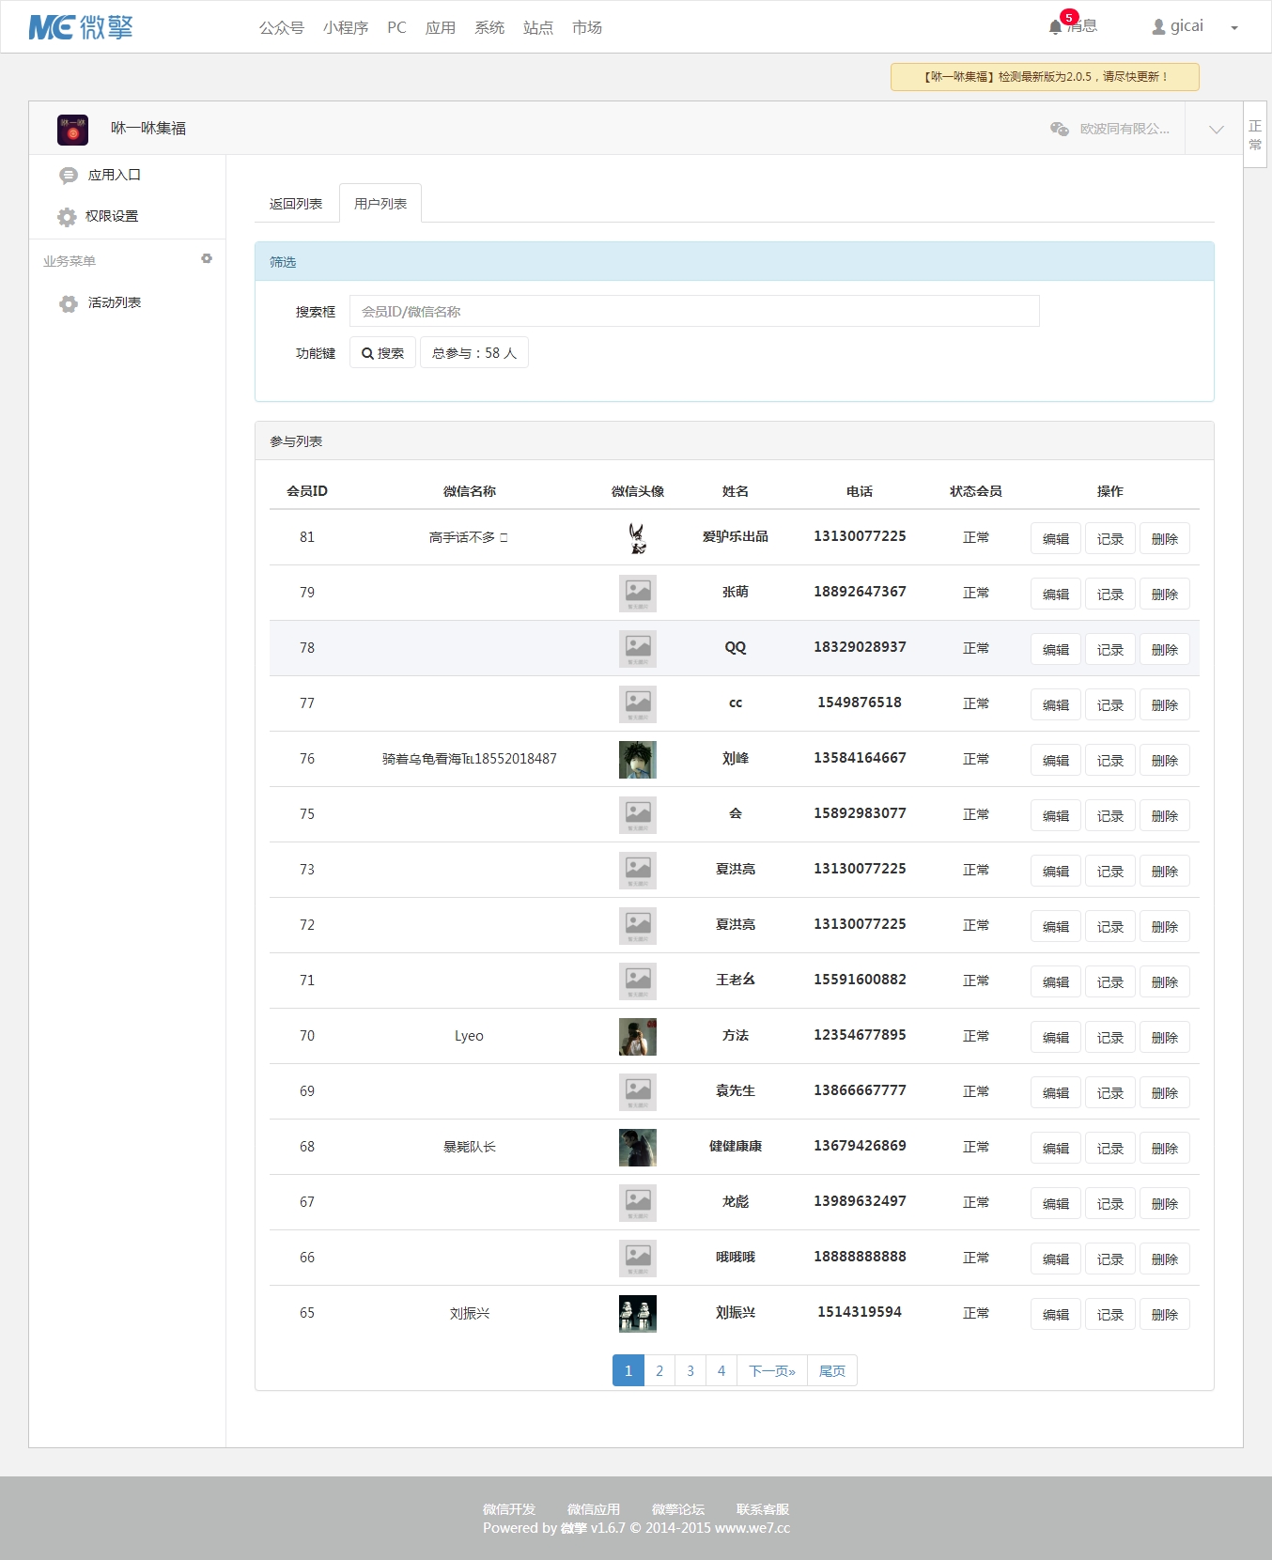1272x1560 pixels.
Task: View records of member 71
Action: pyautogui.click(x=1110, y=982)
